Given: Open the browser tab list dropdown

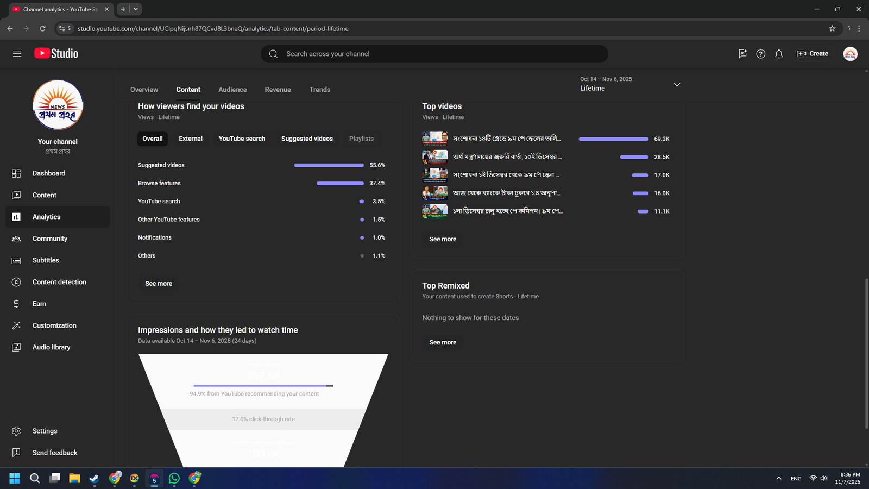Looking at the screenshot, I should pos(136,9).
